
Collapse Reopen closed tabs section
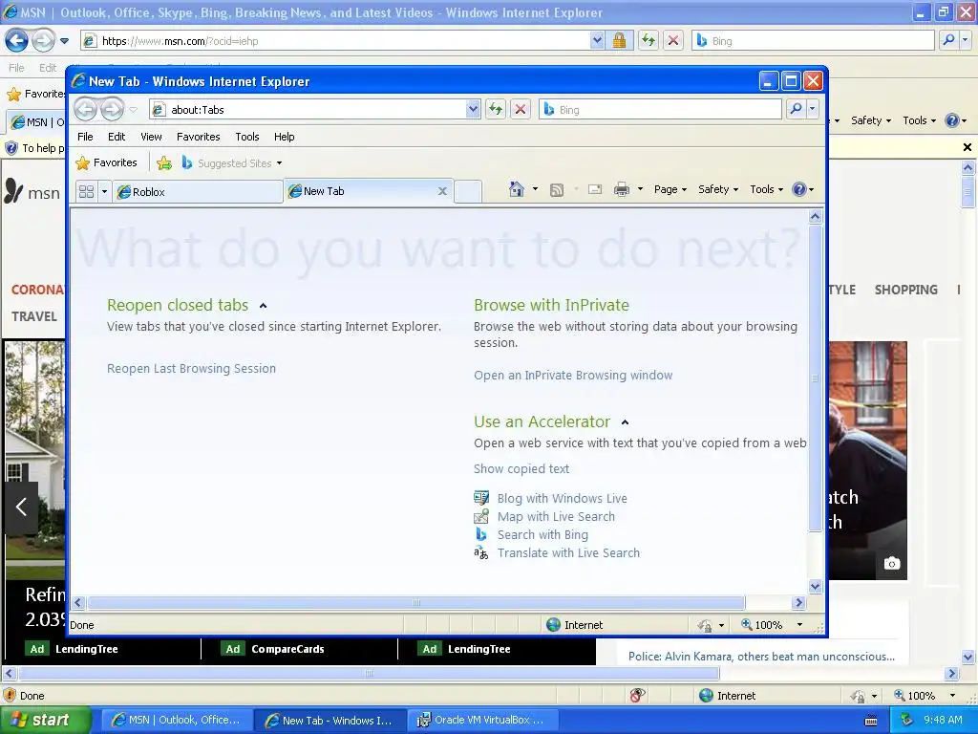pyautogui.click(x=264, y=306)
